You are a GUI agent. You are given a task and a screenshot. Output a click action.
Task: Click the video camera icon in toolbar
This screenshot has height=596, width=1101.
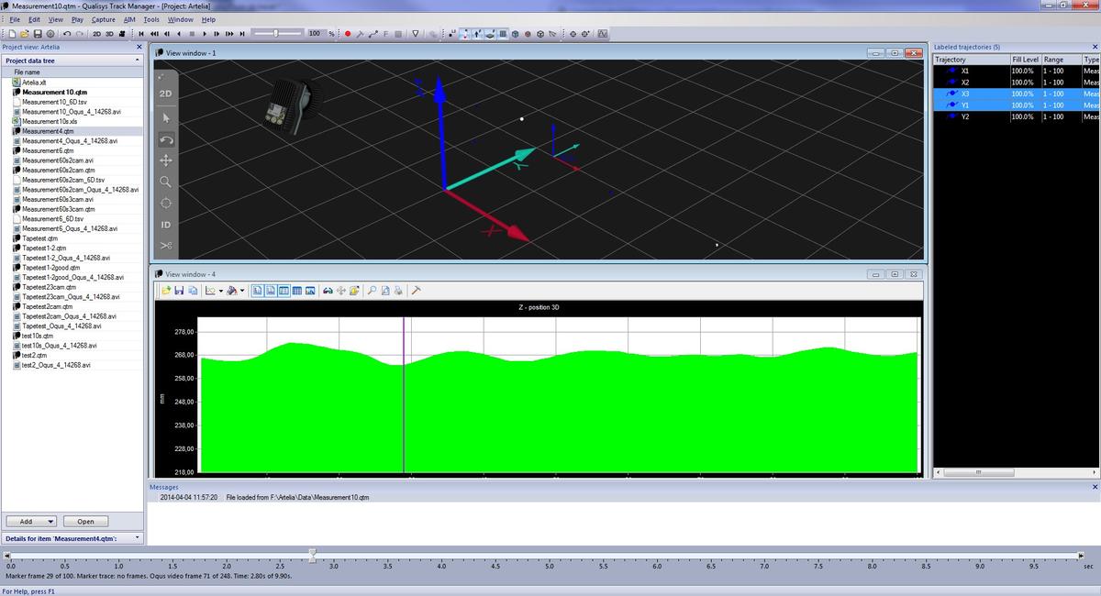click(x=122, y=34)
